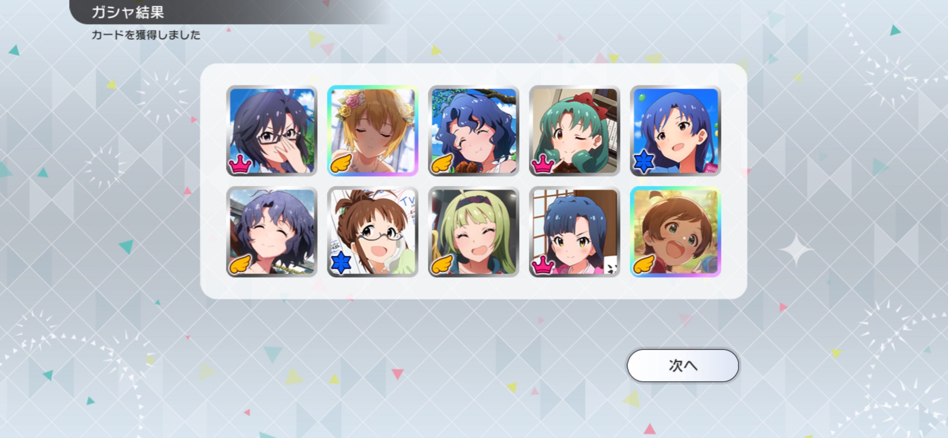The width and height of the screenshot is (948, 438).
Task: Open the laughing green-haired girl with headband card
Action: point(474,232)
